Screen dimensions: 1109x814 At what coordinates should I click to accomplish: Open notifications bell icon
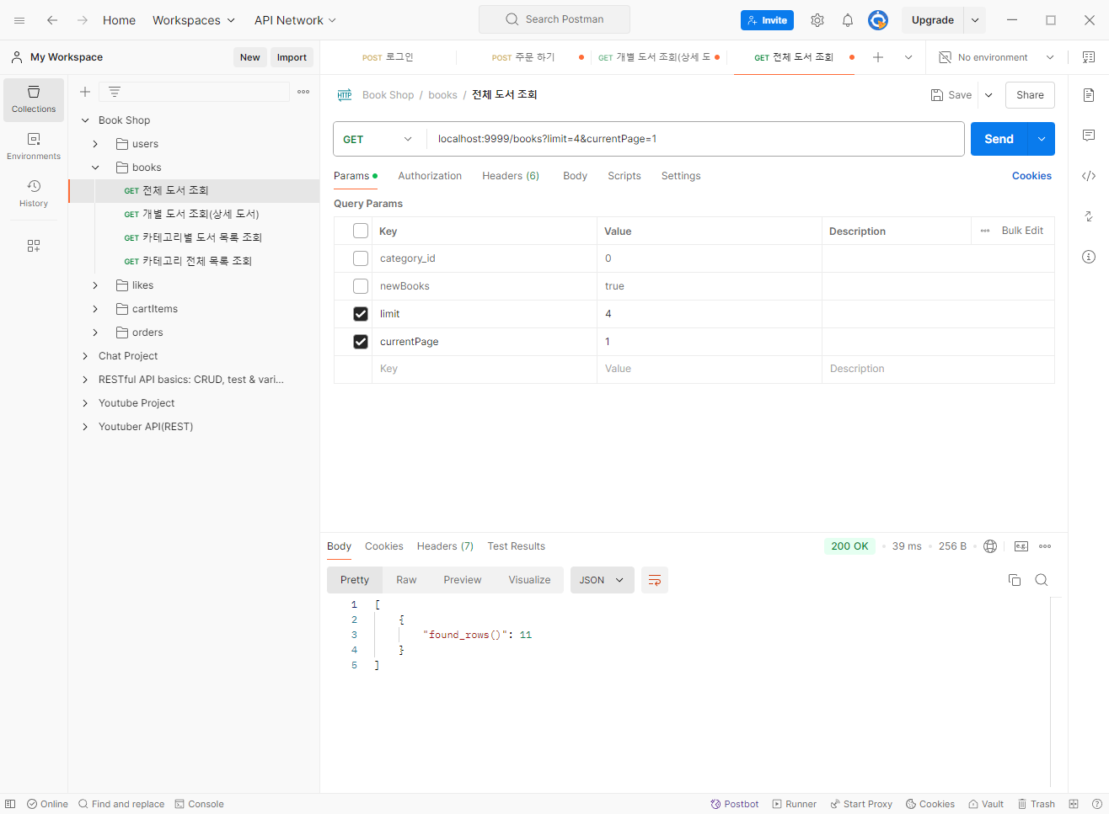(848, 20)
